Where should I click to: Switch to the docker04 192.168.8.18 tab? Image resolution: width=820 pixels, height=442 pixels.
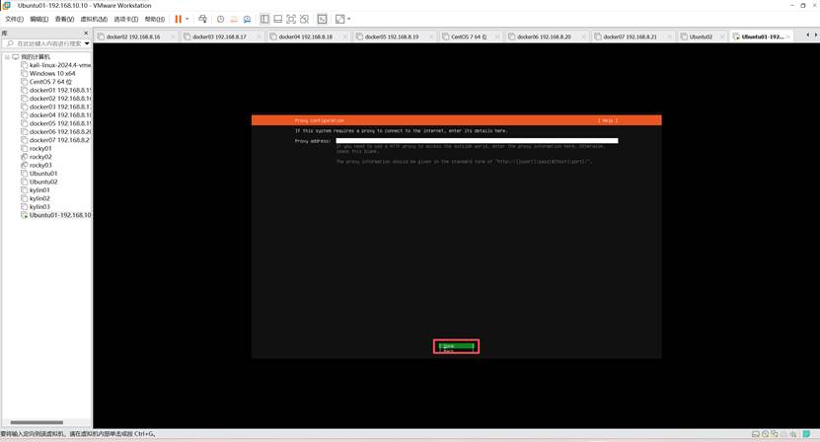(308, 37)
